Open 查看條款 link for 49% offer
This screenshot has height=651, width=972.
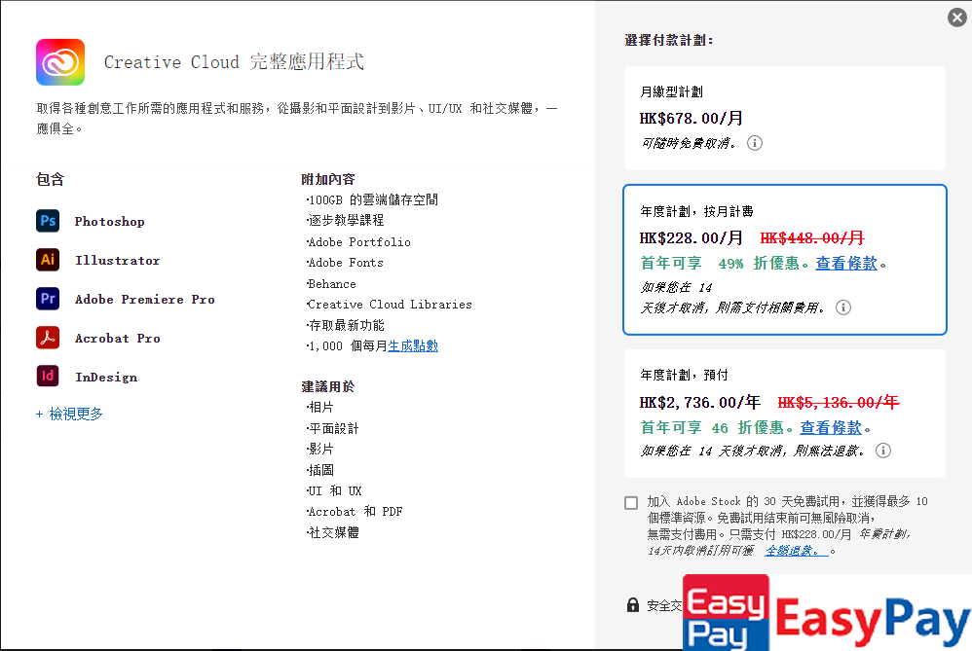[846, 264]
